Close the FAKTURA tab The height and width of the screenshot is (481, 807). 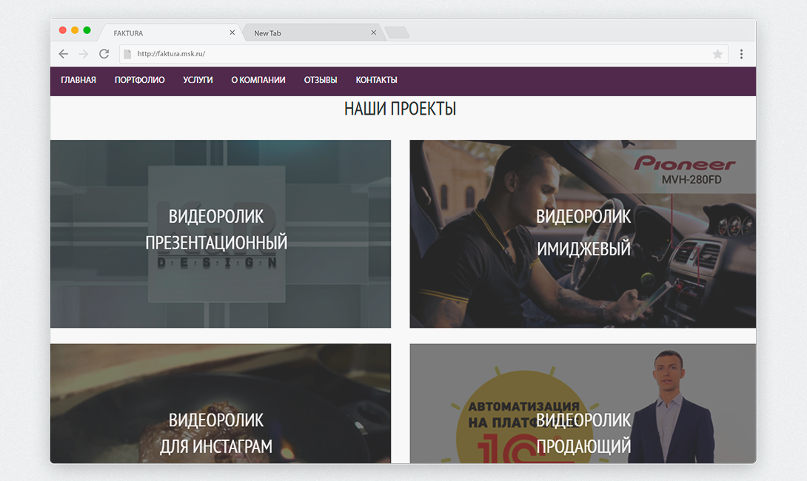click(x=232, y=33)
